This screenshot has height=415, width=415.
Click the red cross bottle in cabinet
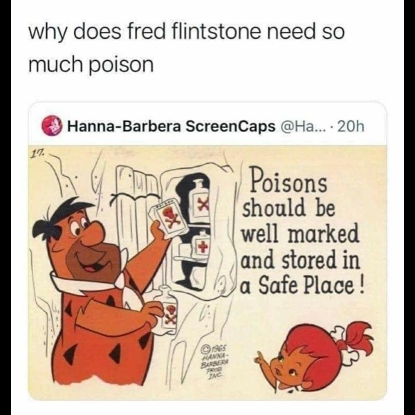point(201,246)
